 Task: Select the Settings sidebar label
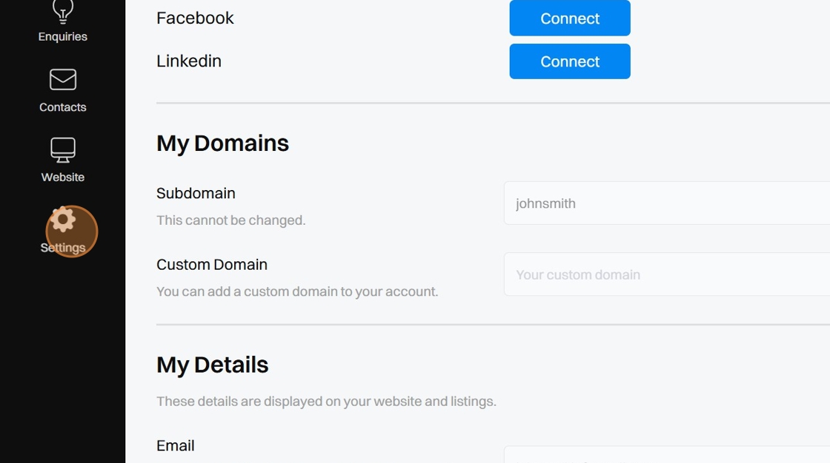pos(63,248)
